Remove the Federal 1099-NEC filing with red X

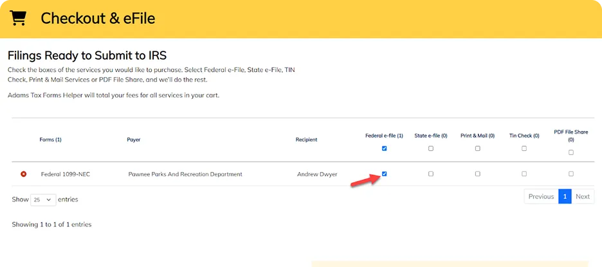(23, 175)
